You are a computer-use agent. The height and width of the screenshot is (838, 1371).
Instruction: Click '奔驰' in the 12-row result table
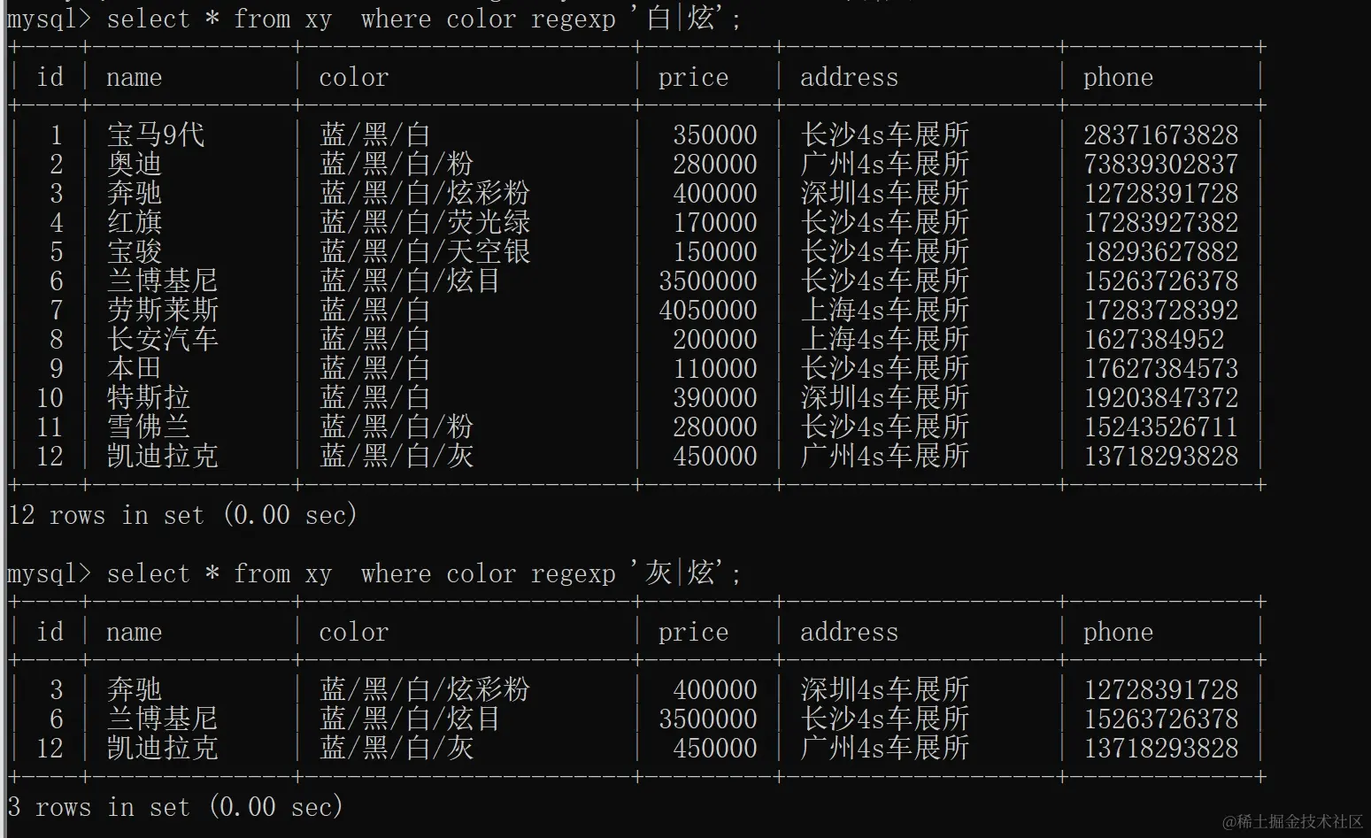pyautogui.click(x=135, y=193)
